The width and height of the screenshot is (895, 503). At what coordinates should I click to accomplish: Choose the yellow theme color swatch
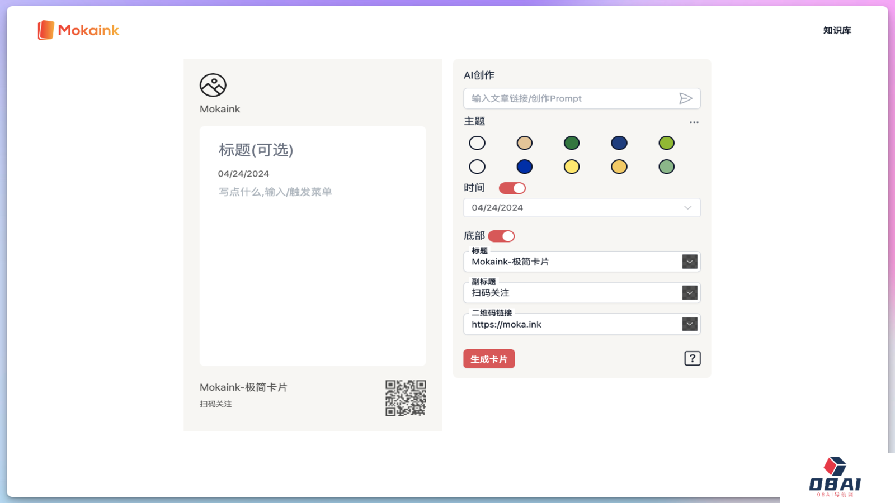[571, 167]
